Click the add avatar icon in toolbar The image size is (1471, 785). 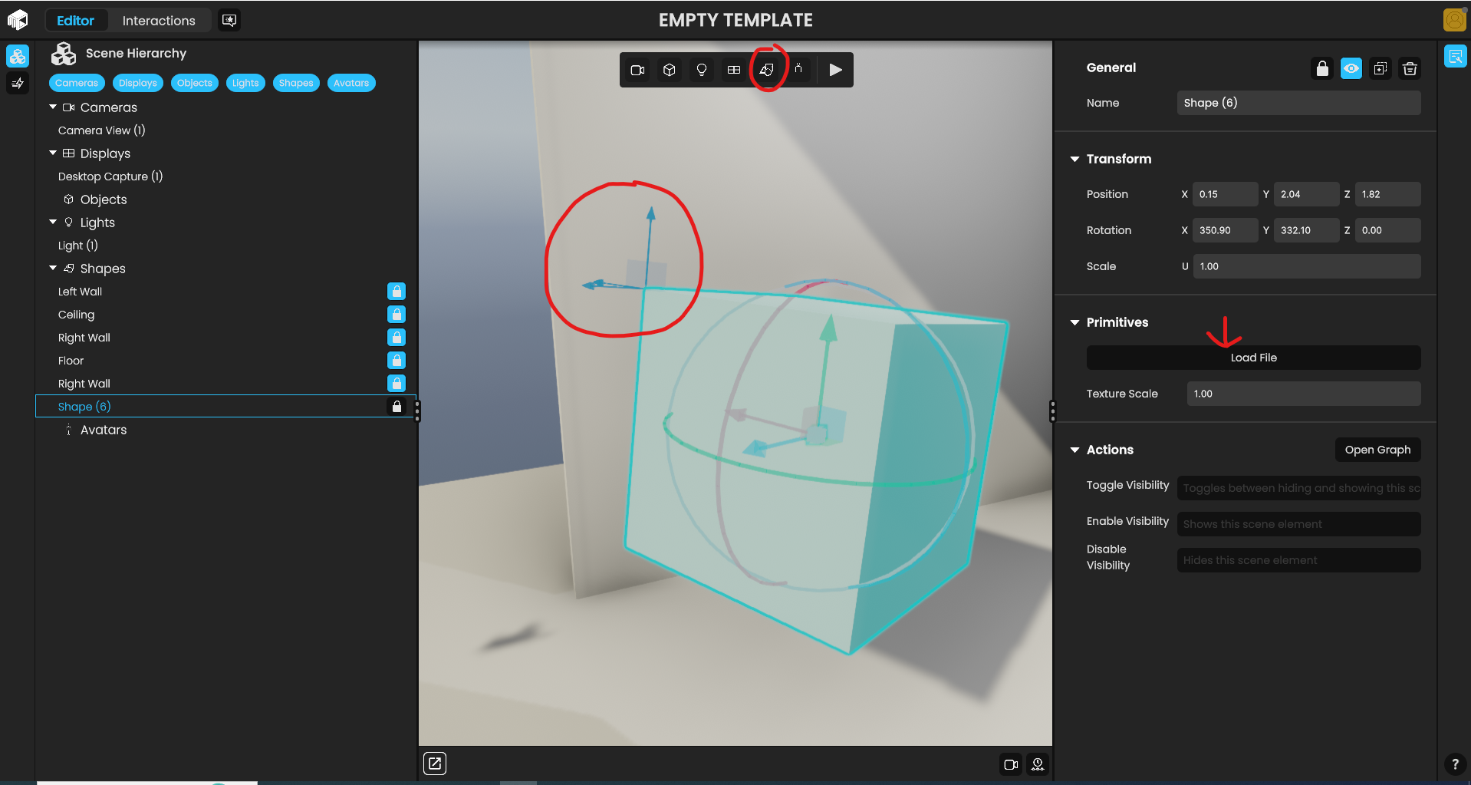798,70
